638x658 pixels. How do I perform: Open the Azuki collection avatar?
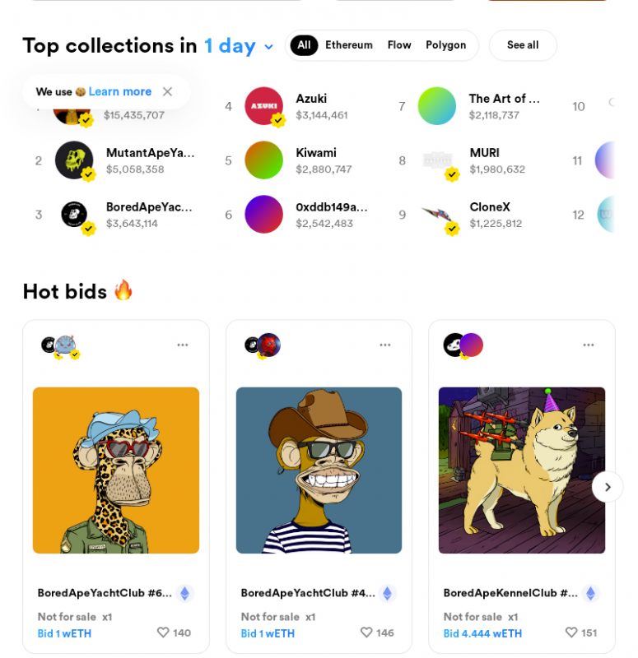(264, 106)
